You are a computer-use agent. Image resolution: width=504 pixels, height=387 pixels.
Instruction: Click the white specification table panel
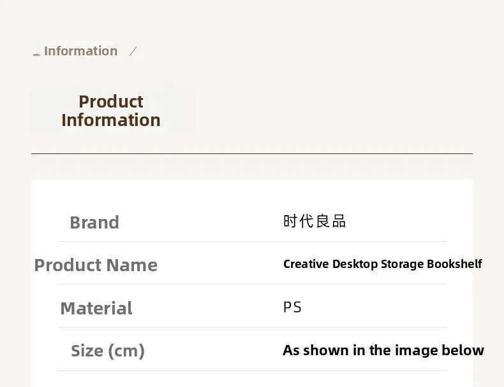coord(211,197)
